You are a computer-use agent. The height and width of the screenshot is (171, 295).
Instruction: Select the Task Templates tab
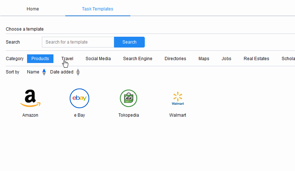[x=97, y=9]
